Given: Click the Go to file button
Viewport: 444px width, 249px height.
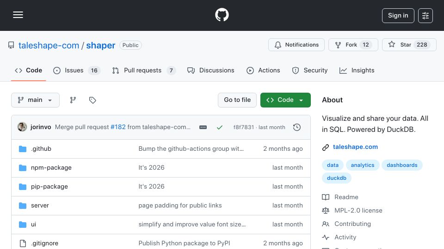Looking at the screenshot, I should pyautogui.click(x=237, y=100).
